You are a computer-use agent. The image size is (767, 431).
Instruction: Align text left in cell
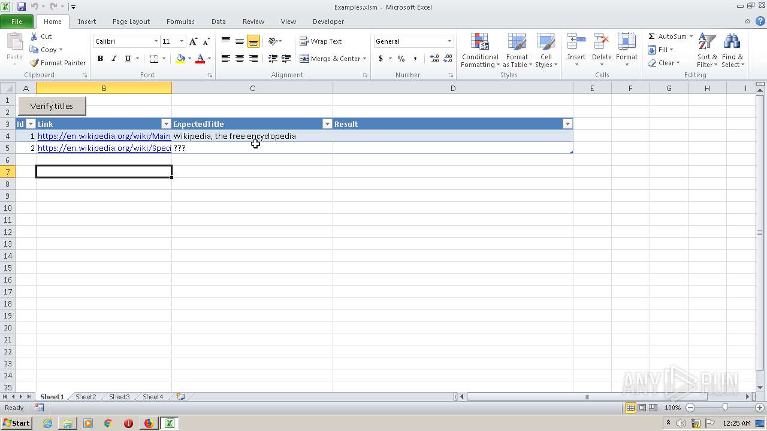point(226,59)
